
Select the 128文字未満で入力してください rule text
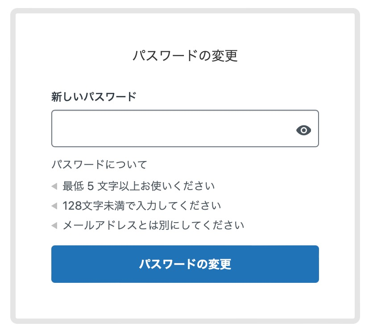coord(141,206)
